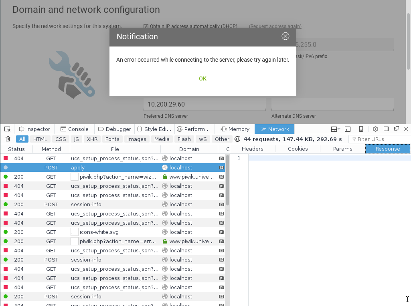411x306 pixels.
Task: Toggle the CSS request filter
Action: [61, 139]
